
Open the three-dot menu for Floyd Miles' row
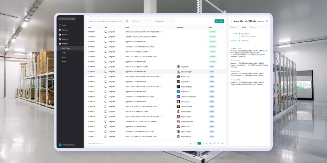(x=224, y=67)
